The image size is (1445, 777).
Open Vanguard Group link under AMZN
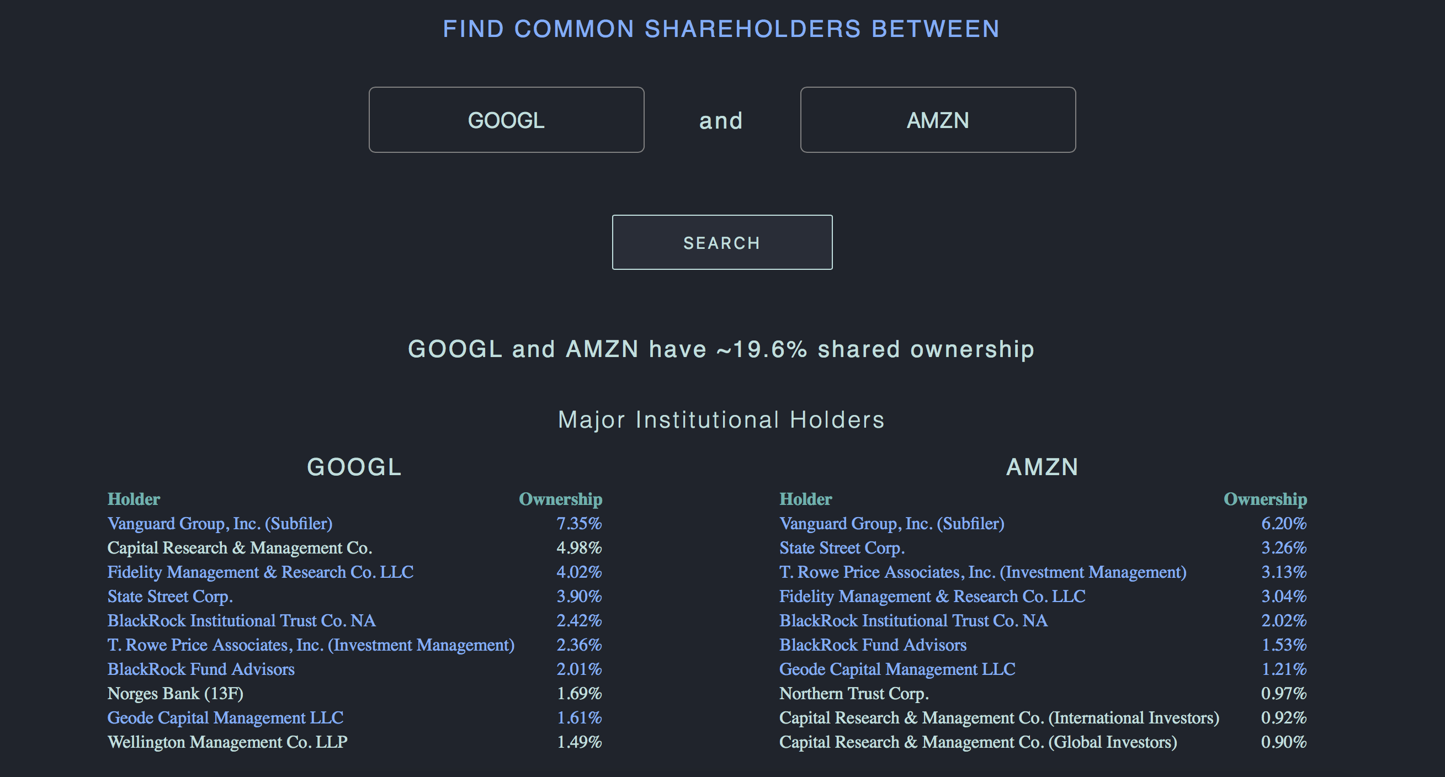[x=891, y=523]
